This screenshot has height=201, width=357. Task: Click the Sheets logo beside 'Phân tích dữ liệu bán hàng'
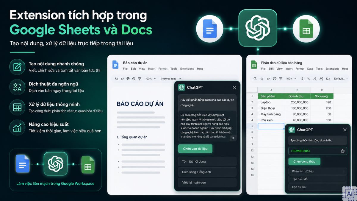(x=254, y=65)
